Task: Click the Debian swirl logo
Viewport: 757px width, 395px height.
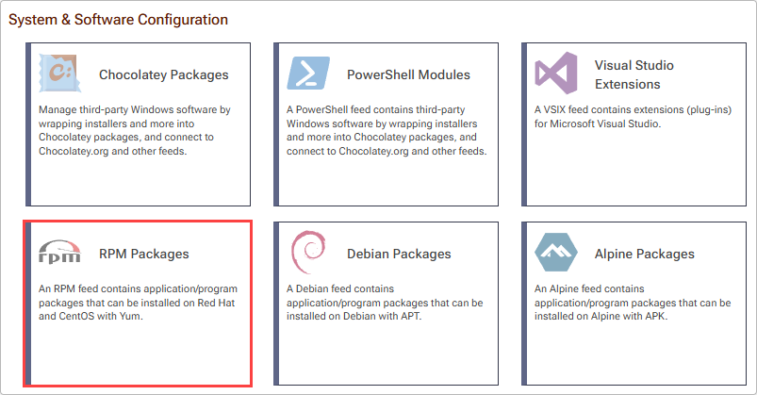Action: click(x=308, y=252)
